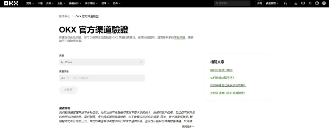Expand the 買幣 menu
The width and height of the screenshot is (329, 138).
click(30, 3)
